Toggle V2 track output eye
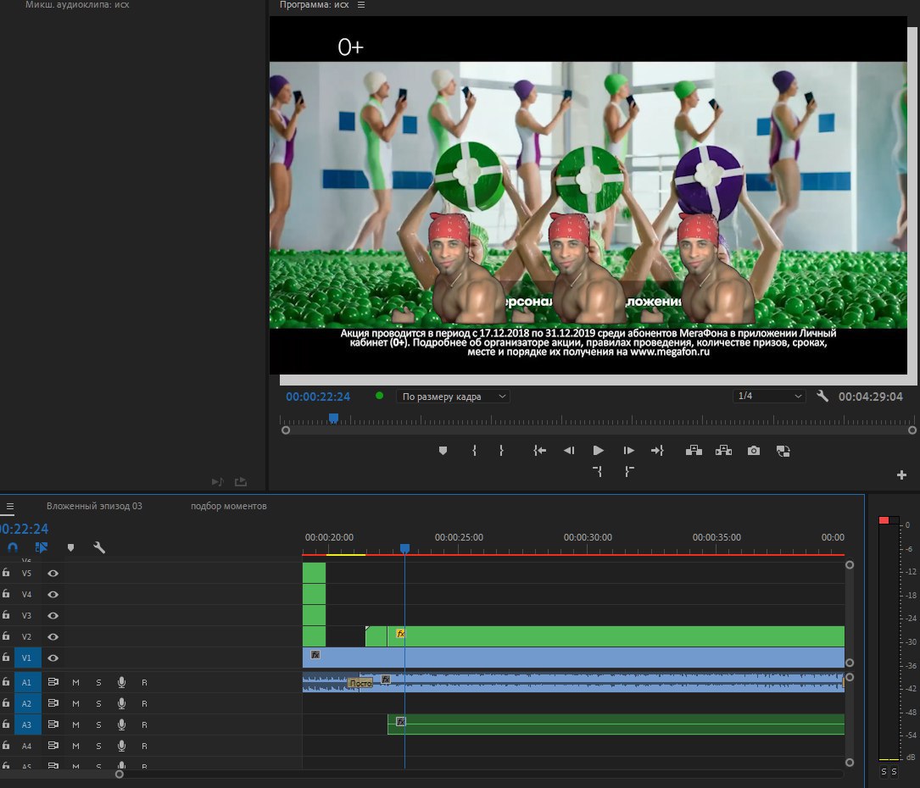The image size is (920, 788). tap(53, 636)
